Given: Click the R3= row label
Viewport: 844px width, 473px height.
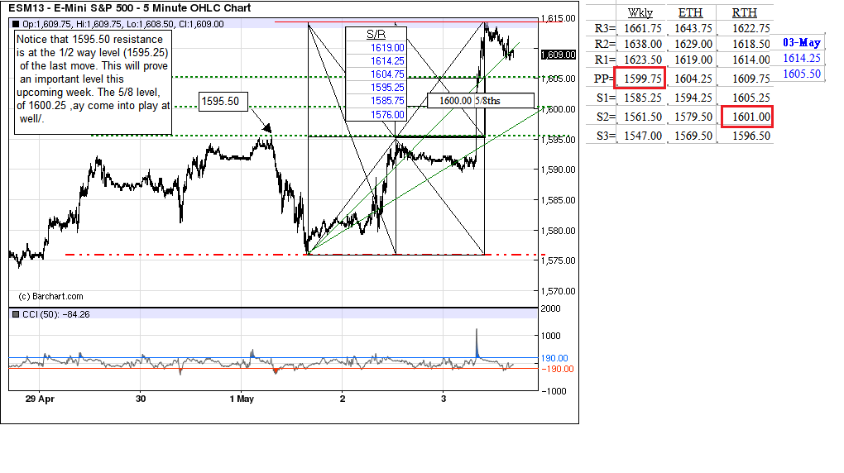Looking at the screenshot, I should (605, 28).
